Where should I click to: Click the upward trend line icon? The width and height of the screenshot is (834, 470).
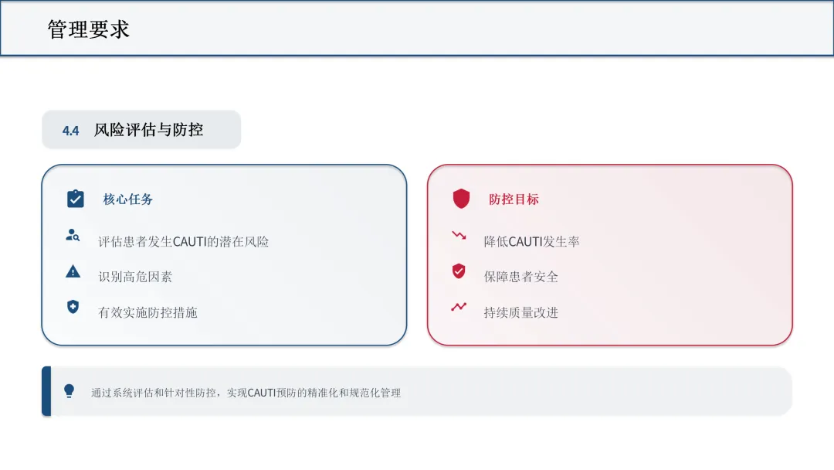click(x=459, y=307)
